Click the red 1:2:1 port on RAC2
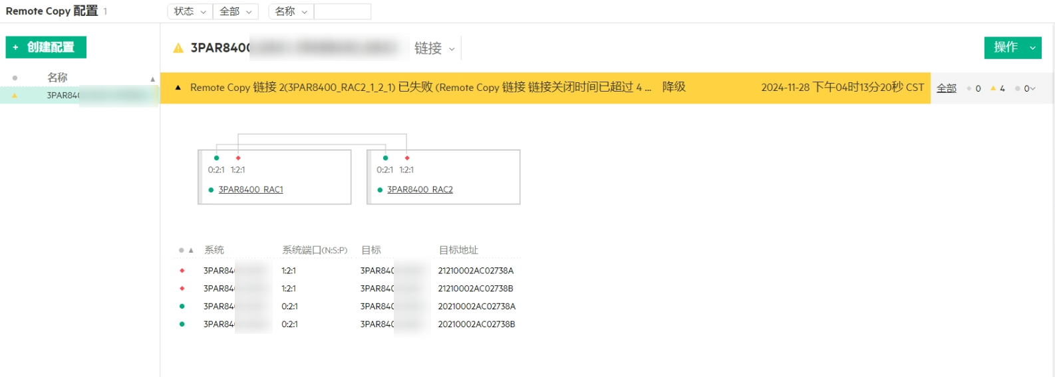The height and width of the screenshot is (377, 1055). 407,158
